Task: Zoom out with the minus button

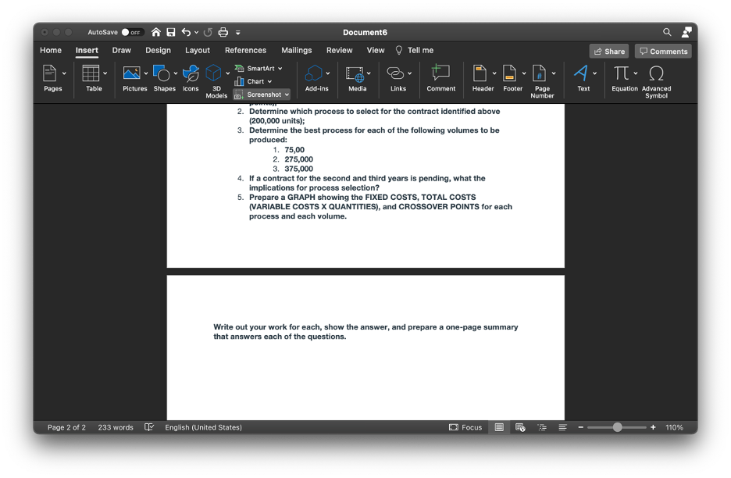Action: [x=581, y=427]
